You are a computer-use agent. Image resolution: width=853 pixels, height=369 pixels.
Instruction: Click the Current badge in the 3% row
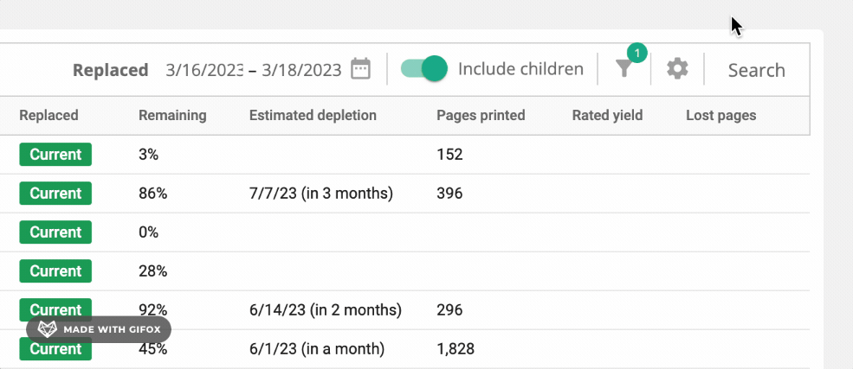tap(55, 155)
